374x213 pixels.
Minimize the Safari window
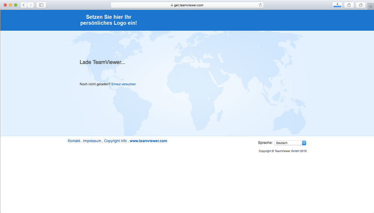pos(10,5)
